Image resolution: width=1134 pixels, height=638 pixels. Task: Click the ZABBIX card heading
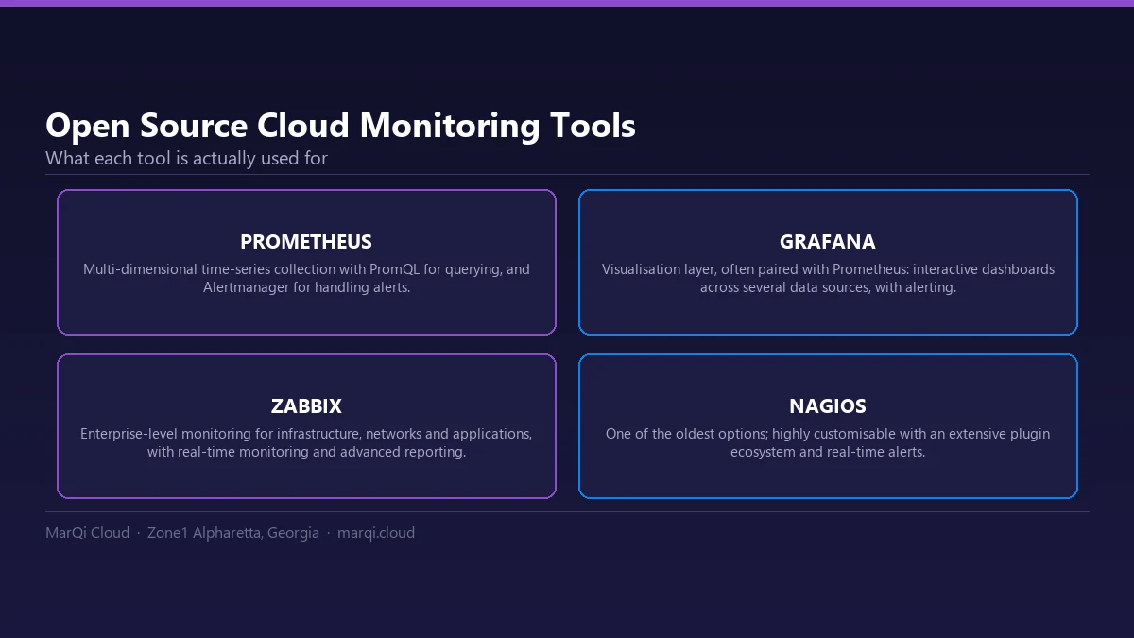coord(306,405)
